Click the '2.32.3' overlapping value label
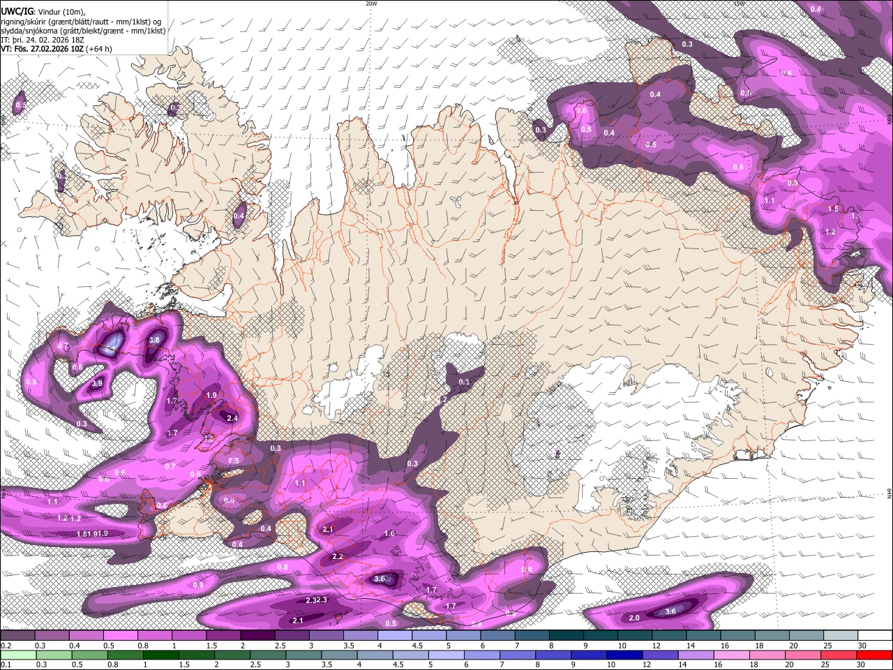Viewport: 893px width, 670px height. [316, 600]
